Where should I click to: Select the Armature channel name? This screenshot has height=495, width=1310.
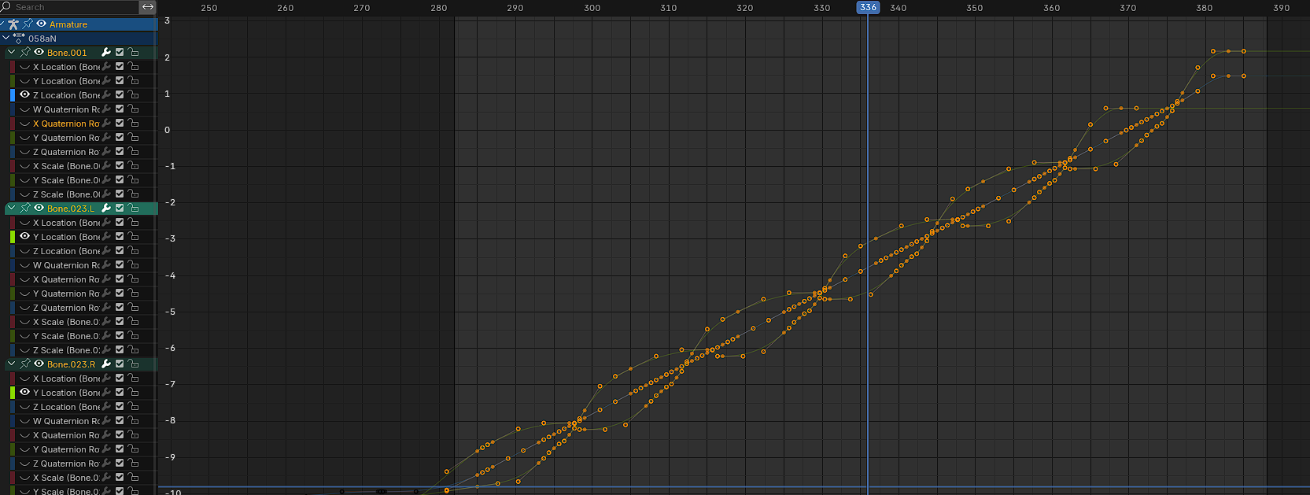(68, 24)
